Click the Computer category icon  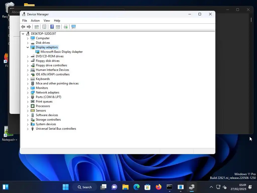click(33, 38)
